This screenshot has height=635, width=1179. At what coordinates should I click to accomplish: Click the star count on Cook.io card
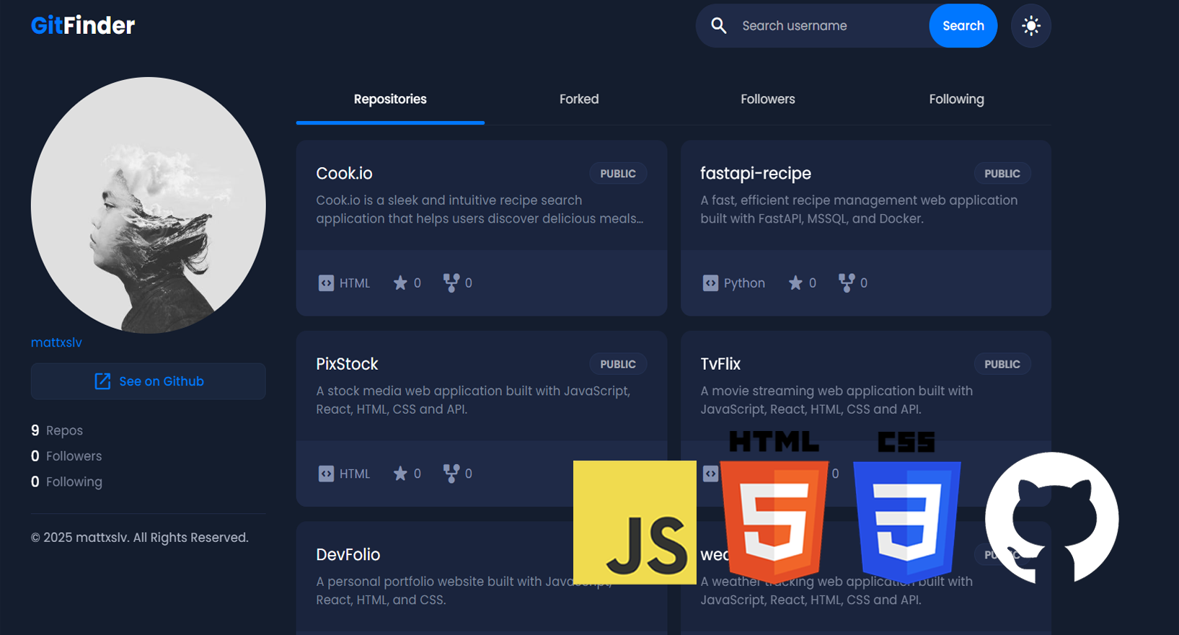tap(418, 283)
